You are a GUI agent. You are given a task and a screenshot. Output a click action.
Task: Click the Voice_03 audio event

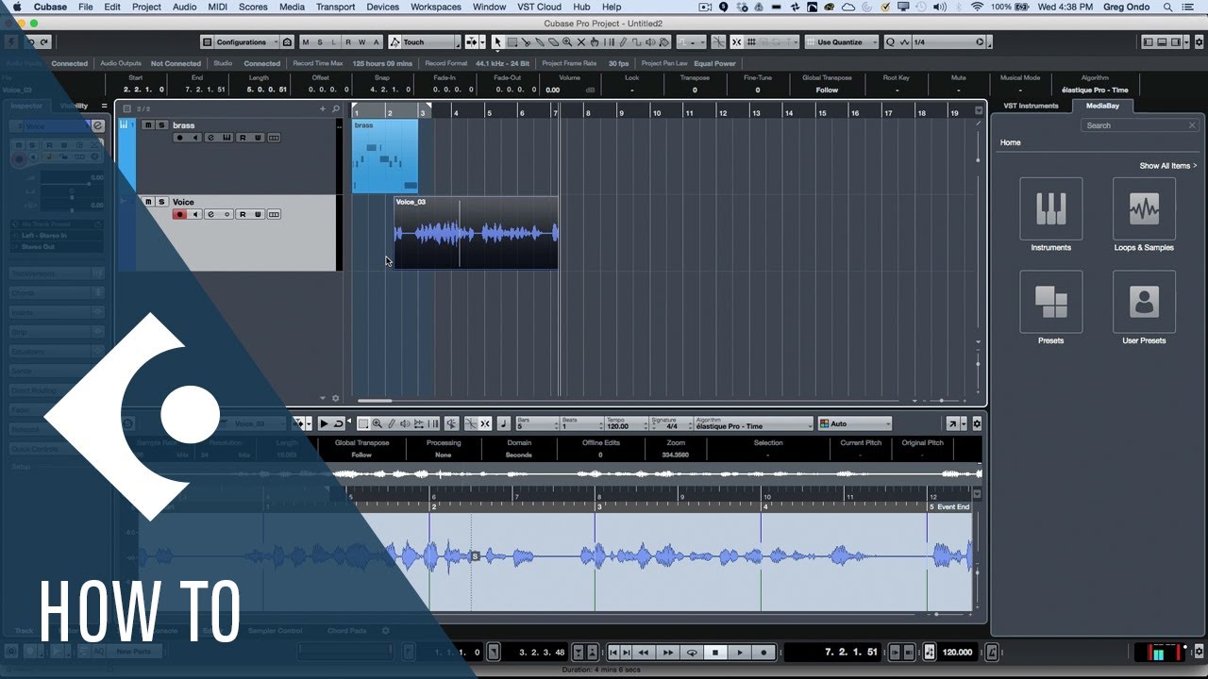(x=476, y=233)
